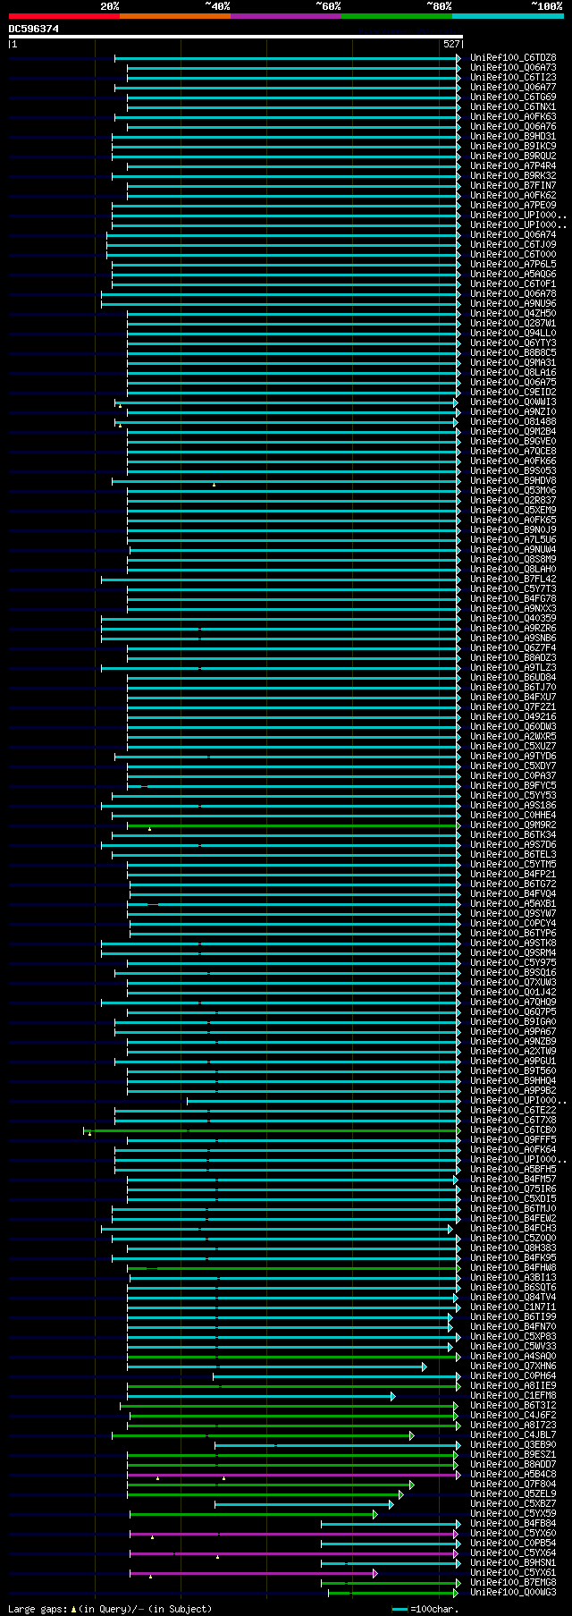
Task: Click the green ~80% identity color bar
Action: pos(397,16)
